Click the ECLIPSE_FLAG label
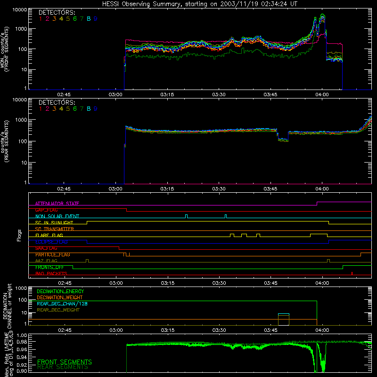Screen dimensions: 377x377 51,242
